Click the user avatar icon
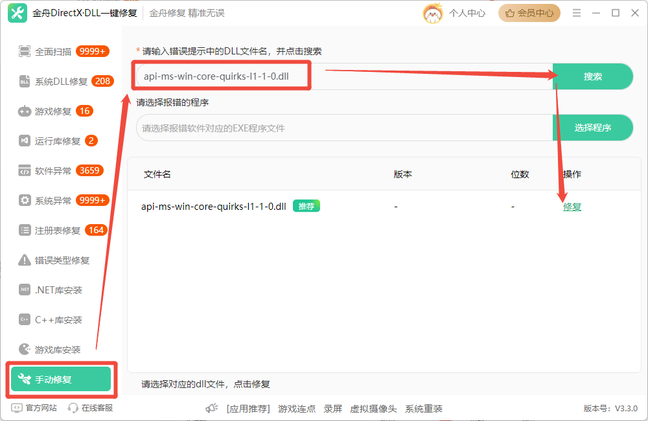The width and height of the screenshot is (648, 421). (433, 14)
